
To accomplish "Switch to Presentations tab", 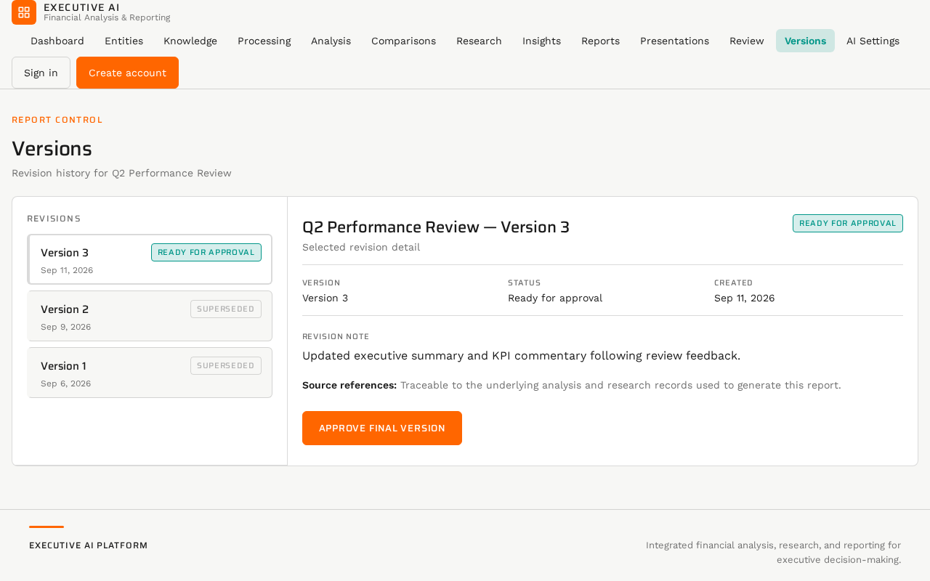I will (x=674, y=41).
